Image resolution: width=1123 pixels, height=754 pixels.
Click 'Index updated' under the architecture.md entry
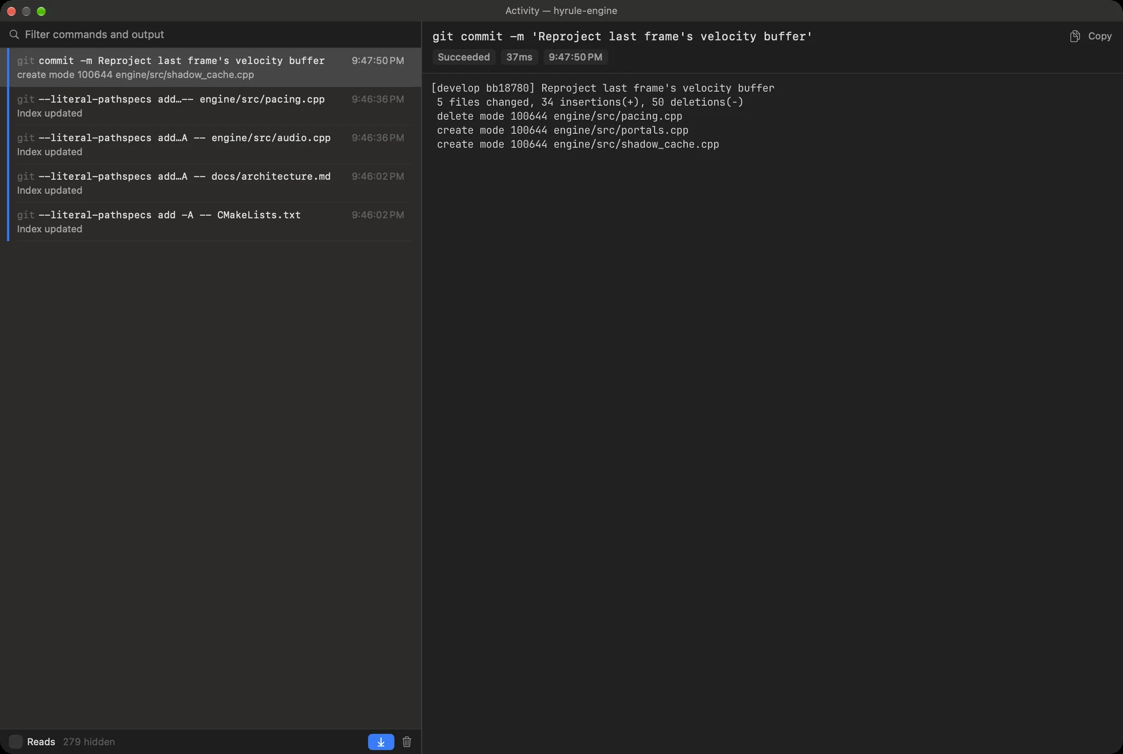[49, 191]
